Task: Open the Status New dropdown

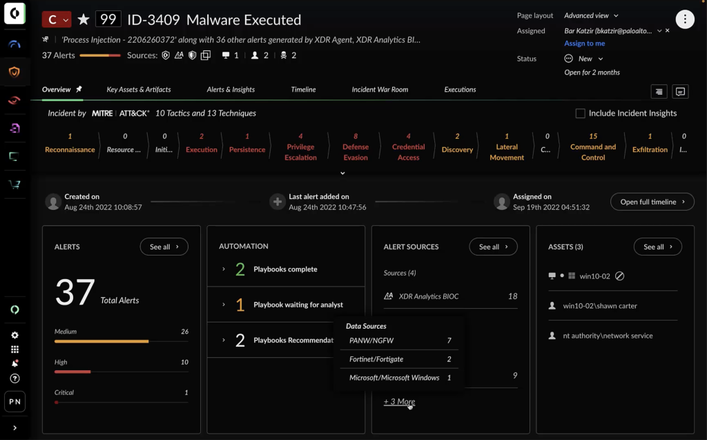Action: tap(584, 59)
